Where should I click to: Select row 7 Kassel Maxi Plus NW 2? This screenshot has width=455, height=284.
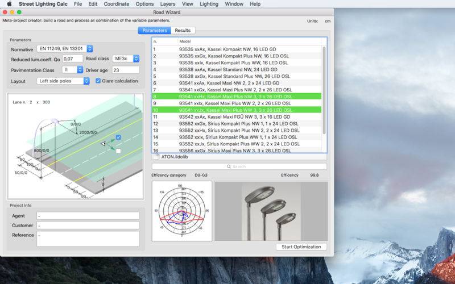pyautogui.click(x=237, y=90)
